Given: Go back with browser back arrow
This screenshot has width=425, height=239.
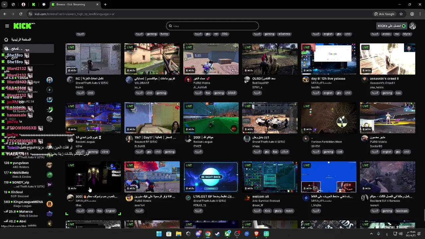Looking at the screenshot, I should 5,14.
